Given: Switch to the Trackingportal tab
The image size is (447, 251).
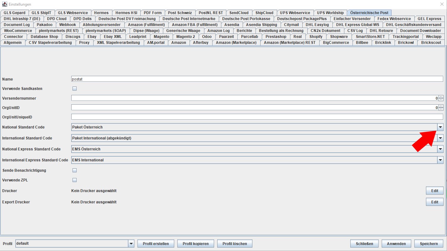Looking at the screenshot, I should coord(406,37).
